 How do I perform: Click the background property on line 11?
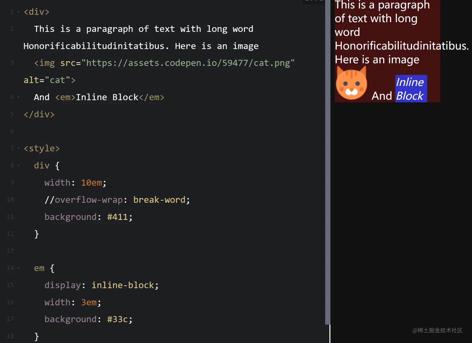click(71, 217)
